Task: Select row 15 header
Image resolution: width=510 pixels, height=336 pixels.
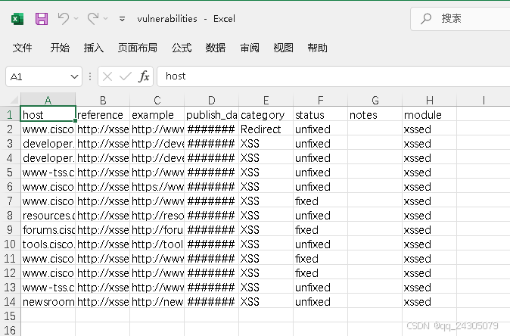Action: [x=10, y=316]
